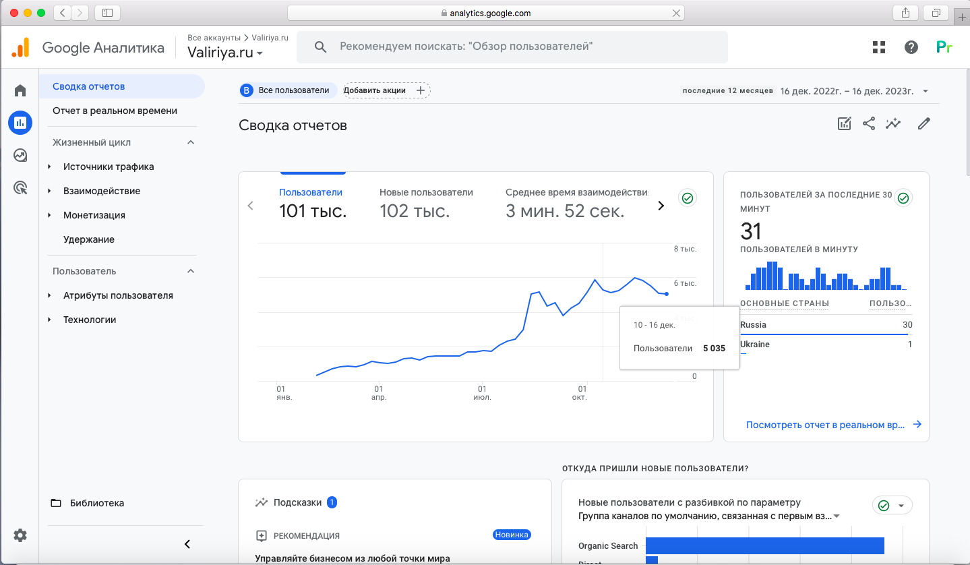Open the Safari share button
This screenshot has width=970, height=565.
coord(905,13)
